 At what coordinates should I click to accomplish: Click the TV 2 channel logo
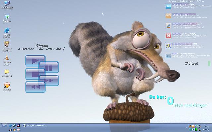[168, 26]
